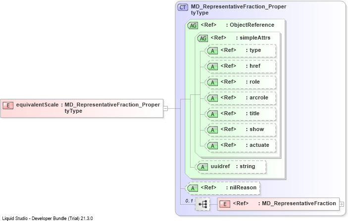Select the role attribute reference

coord(240,82)
